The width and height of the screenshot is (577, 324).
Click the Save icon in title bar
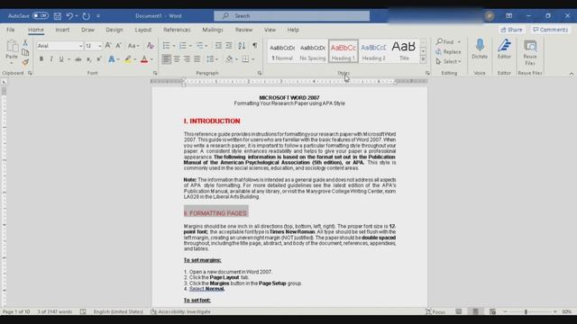pyautogui.click(x=58, y=16)
